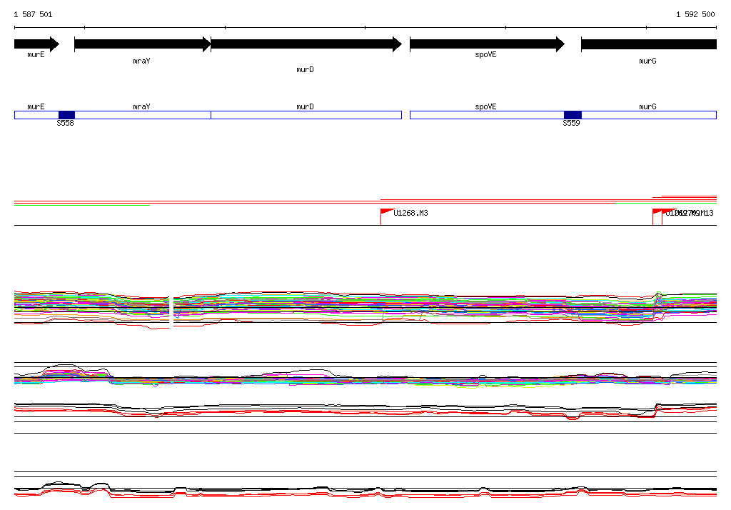The image size is (731, 510).
Task: Click the black spoVE gene arrow
Action: click(487, 44)
